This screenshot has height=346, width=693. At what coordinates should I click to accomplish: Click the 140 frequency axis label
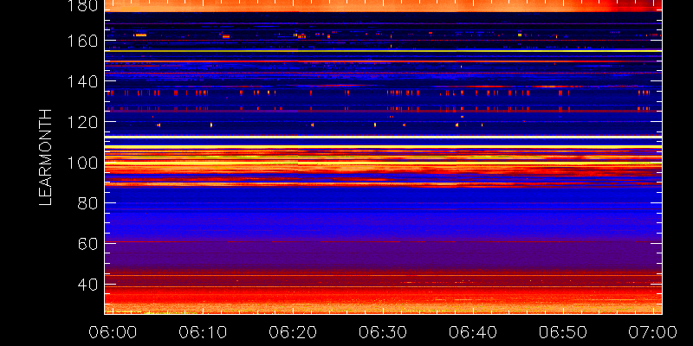tap(83, 81)
